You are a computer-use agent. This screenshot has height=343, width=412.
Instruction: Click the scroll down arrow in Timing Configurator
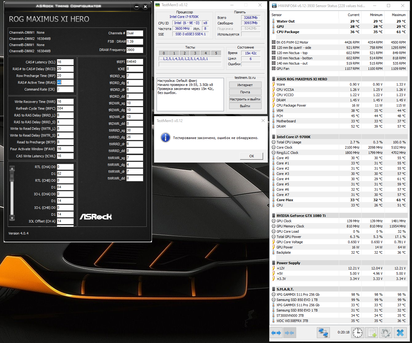12,218
